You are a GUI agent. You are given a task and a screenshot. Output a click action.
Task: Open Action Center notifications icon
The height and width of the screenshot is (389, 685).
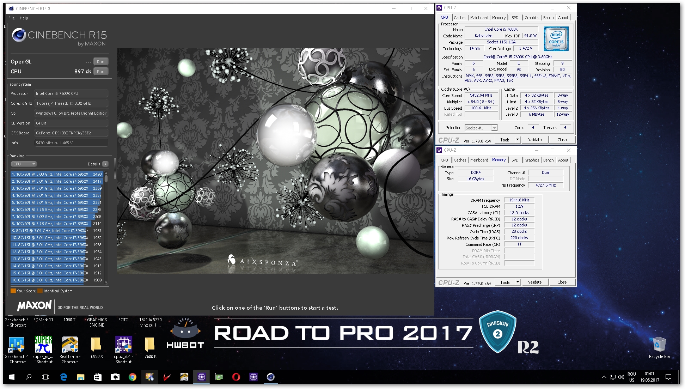(x=668, y=377)
